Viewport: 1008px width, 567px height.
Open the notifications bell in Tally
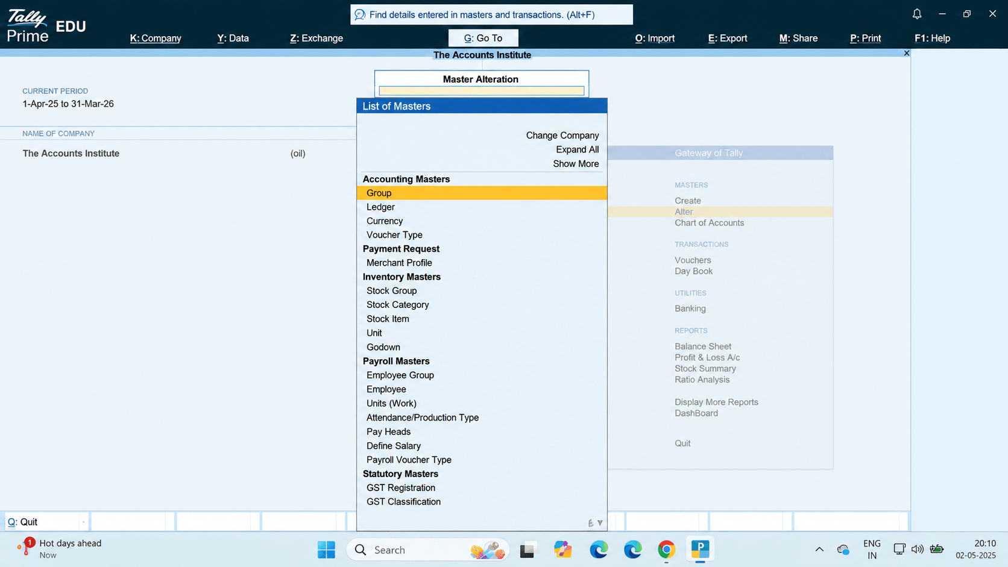point(916,14)
